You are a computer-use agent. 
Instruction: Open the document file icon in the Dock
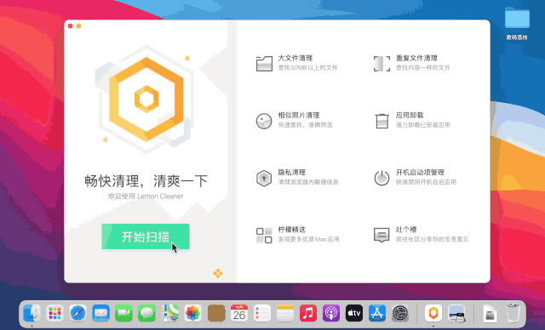point(490,313)
